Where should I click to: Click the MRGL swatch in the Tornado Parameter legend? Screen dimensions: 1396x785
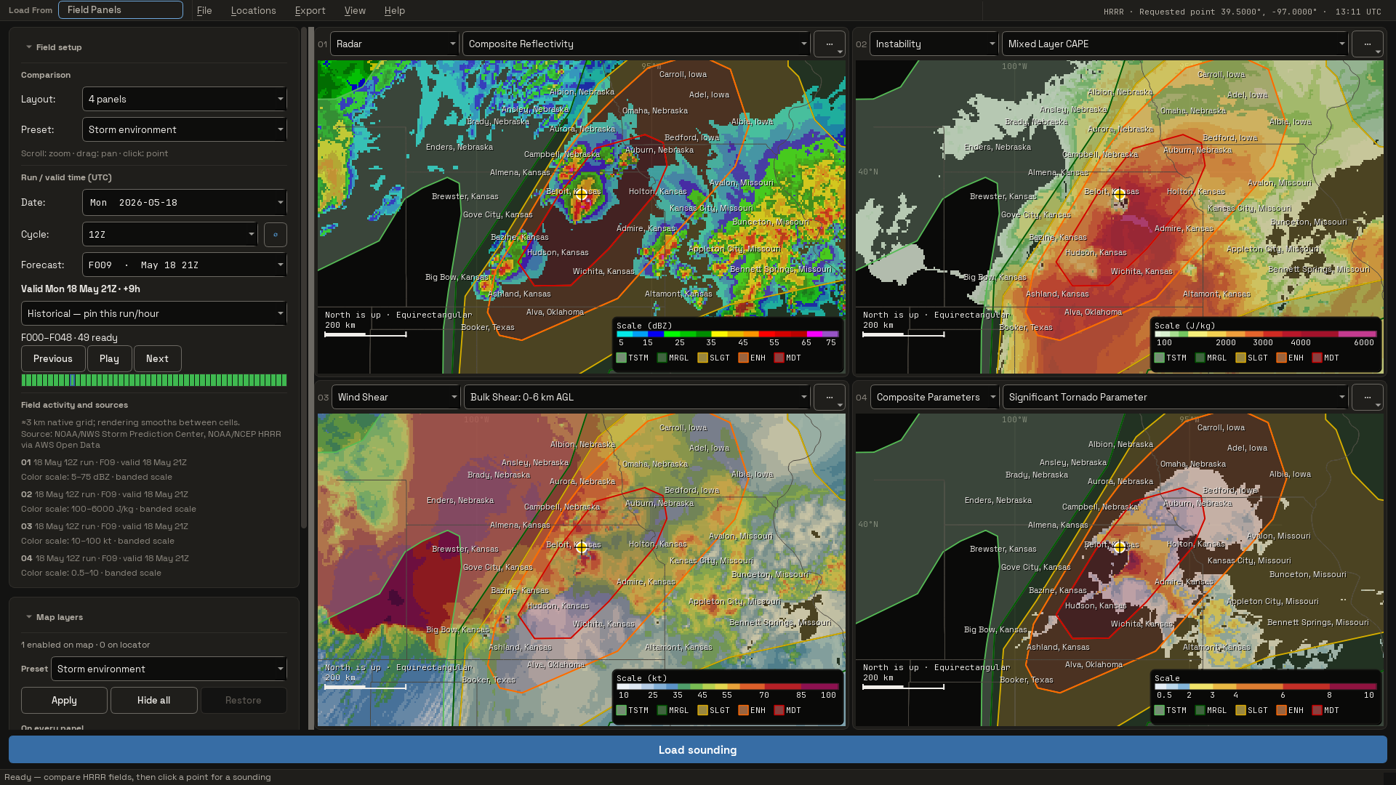coord(1200,711)
